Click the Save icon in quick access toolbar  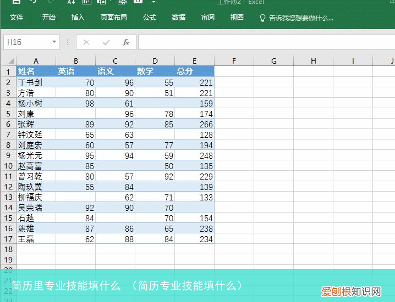[x=17, y=1]
